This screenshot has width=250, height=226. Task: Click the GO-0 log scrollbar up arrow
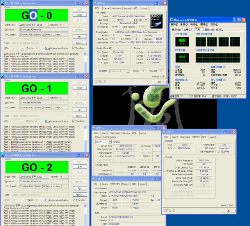tap(85, 54)
